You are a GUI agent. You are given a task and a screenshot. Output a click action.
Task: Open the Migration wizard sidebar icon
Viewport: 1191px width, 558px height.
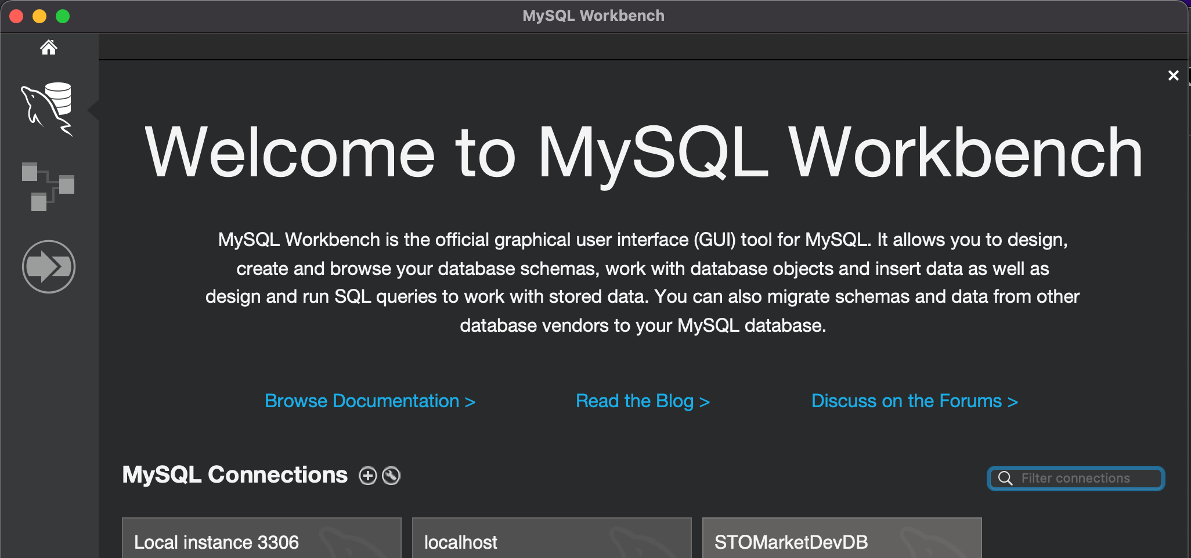click(x=49, y=267)
